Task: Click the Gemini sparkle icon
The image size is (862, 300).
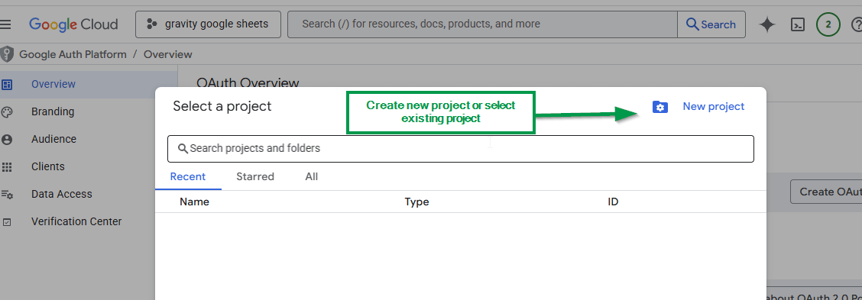Action: (x=767, y=24)
